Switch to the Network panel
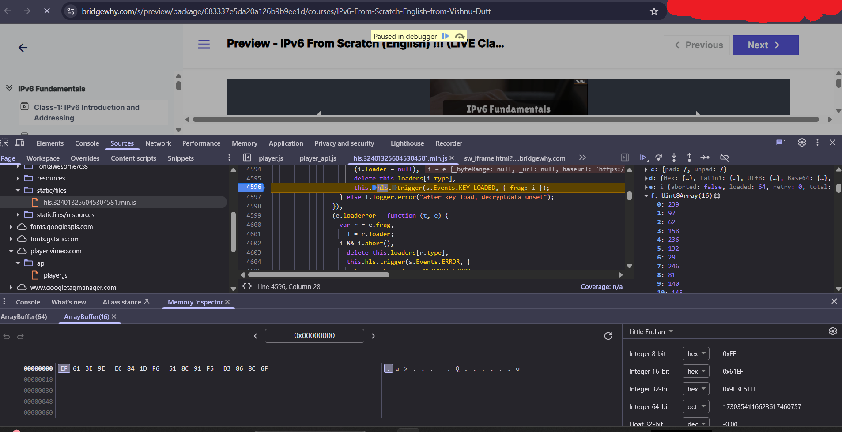842x432 pixels. click(x=158, y=143)
